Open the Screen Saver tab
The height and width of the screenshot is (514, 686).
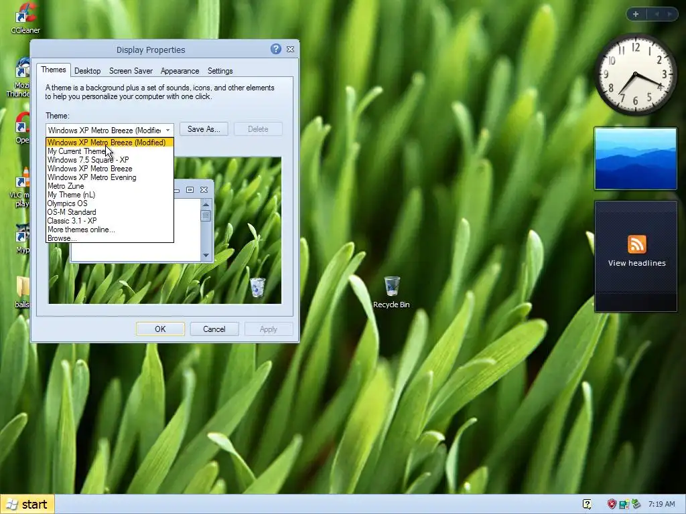(131, 71)
